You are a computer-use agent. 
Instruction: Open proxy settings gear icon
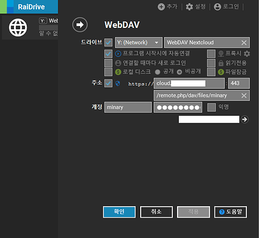coord(247,53)
